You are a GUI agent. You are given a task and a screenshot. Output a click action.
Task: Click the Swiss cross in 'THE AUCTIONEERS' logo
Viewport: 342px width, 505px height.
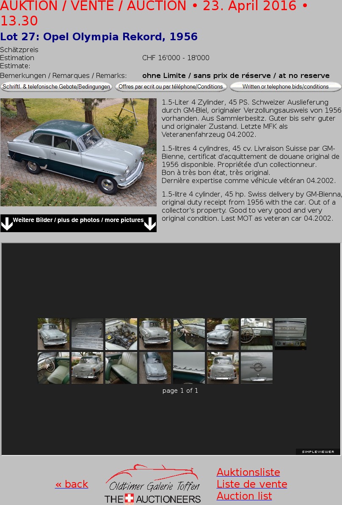[x=130, y=498]
